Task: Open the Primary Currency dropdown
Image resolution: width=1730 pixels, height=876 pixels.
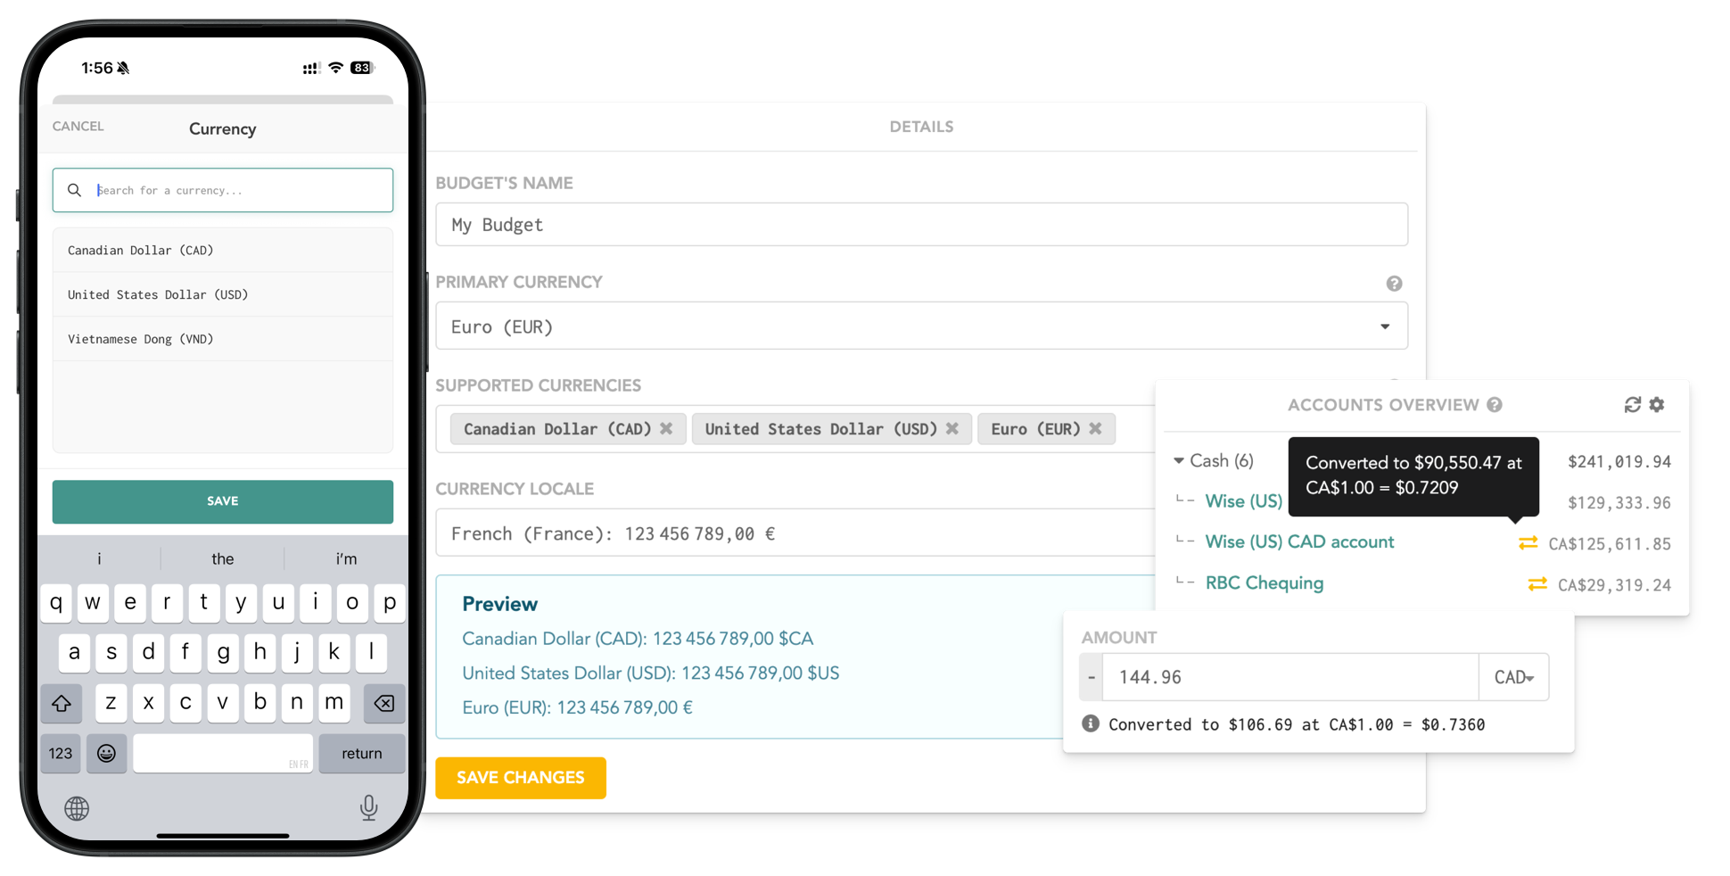Action: click(921, 326)
